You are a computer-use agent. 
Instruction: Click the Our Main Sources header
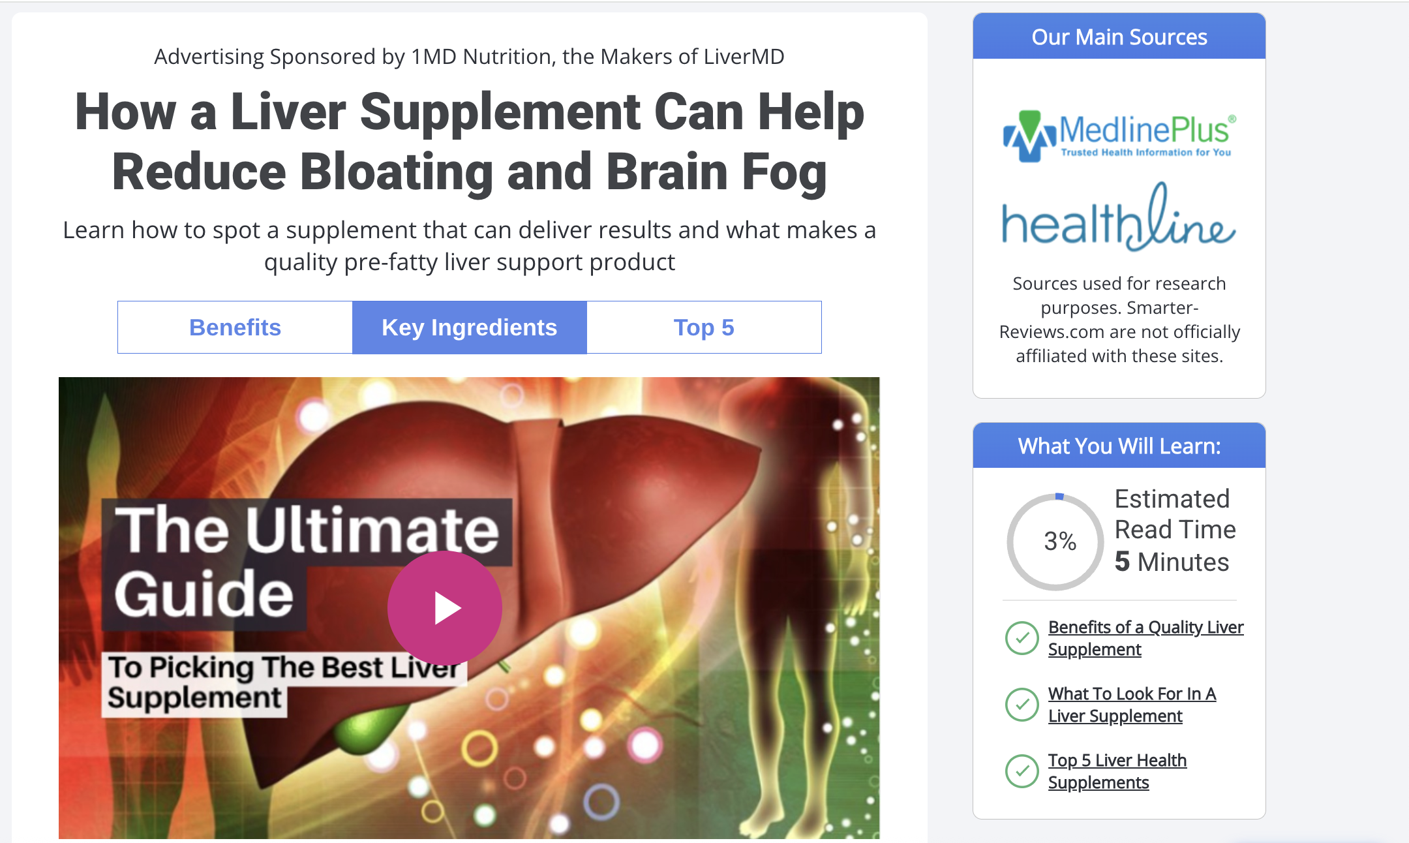[1119, 37]
